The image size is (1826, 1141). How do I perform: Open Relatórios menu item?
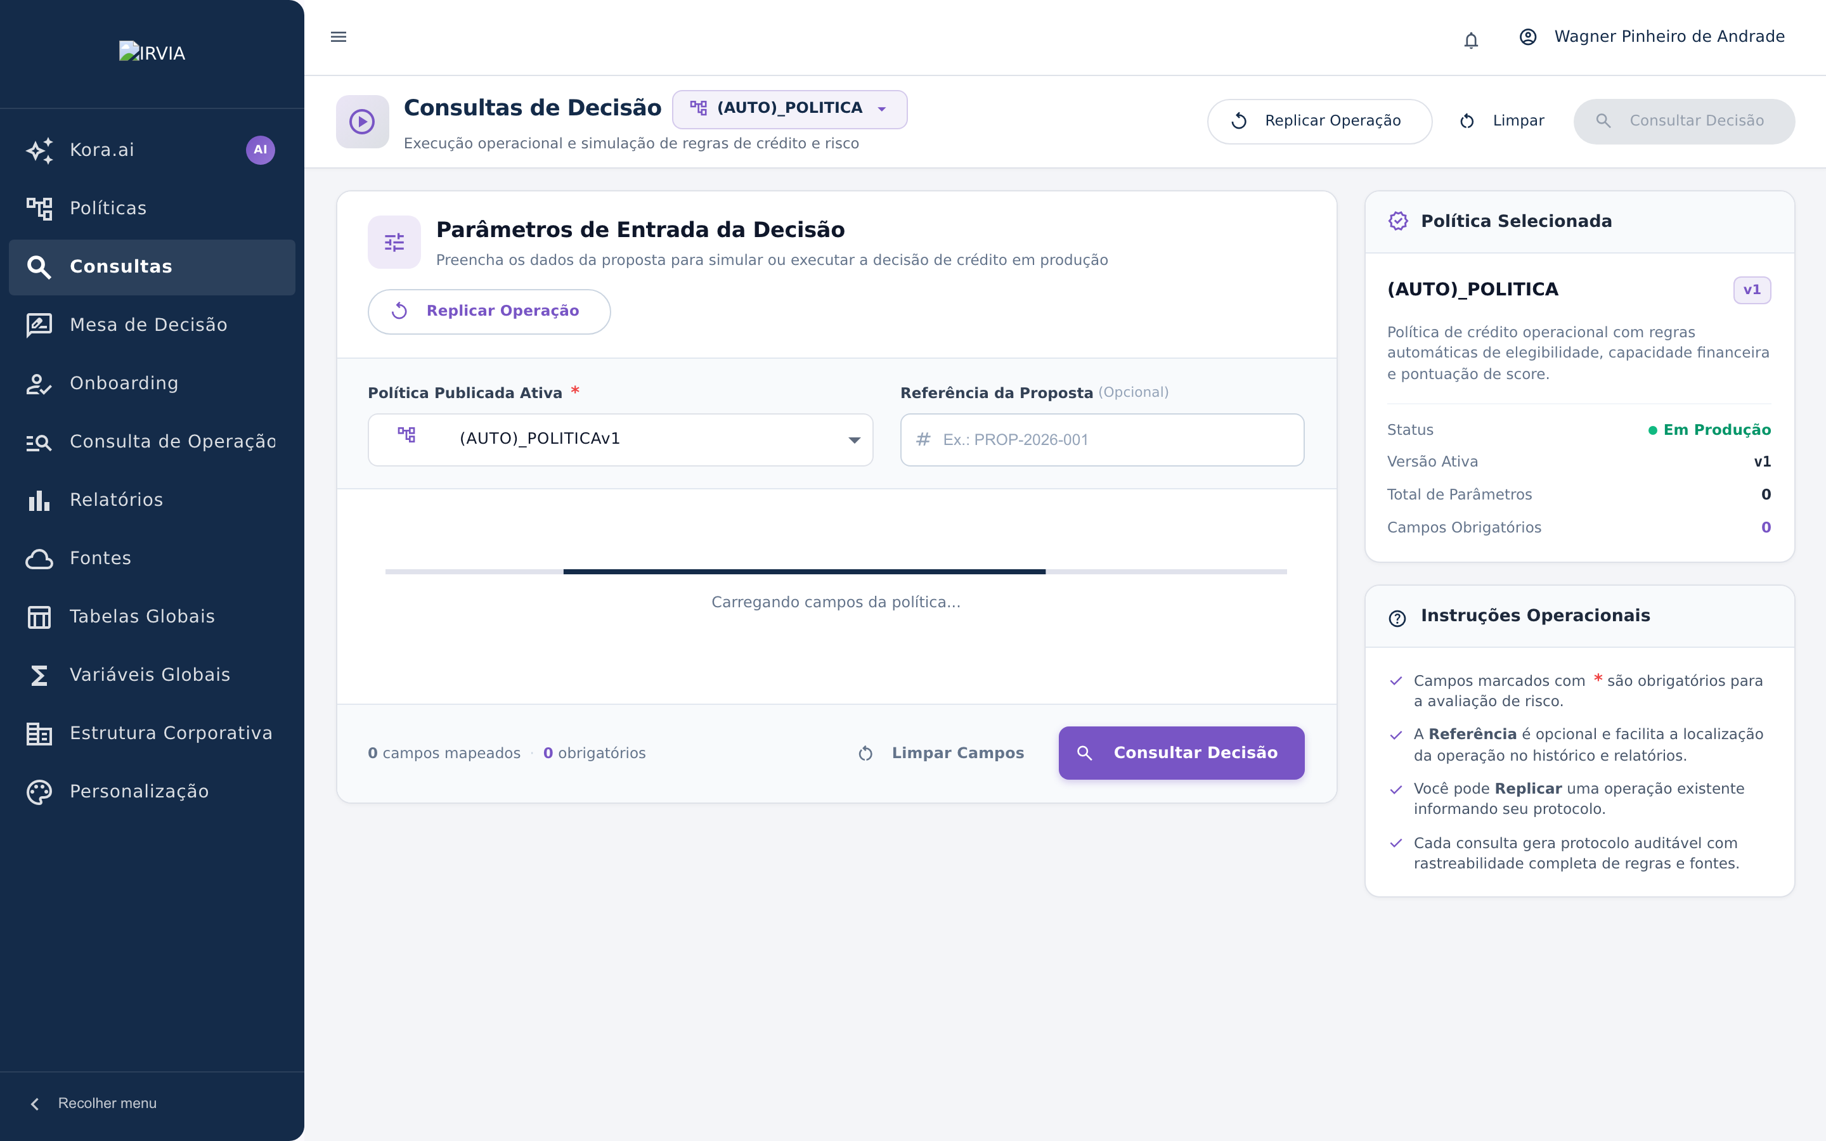[x=152, y=500]
